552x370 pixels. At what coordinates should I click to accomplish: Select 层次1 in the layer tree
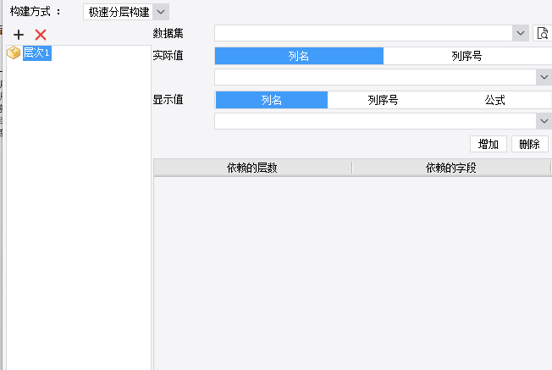point(37,52)
